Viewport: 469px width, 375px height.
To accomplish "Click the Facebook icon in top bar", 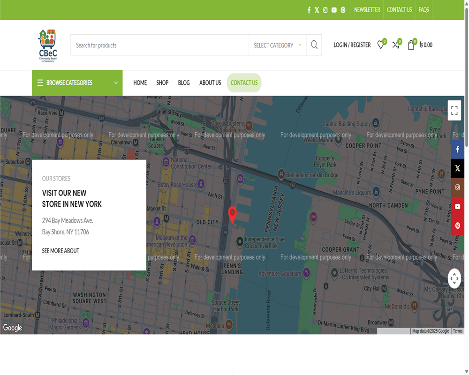I will point(309,10).
